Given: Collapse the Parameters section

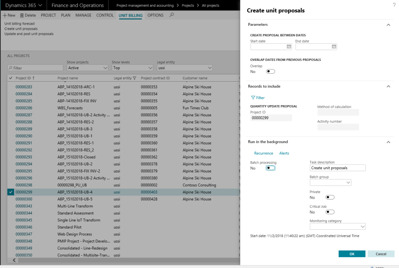Looking at the screenshot, I should click(388, 25).
